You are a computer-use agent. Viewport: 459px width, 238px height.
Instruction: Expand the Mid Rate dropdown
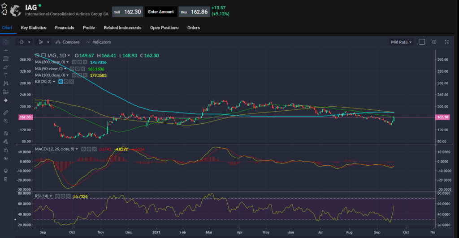point(401,42)
